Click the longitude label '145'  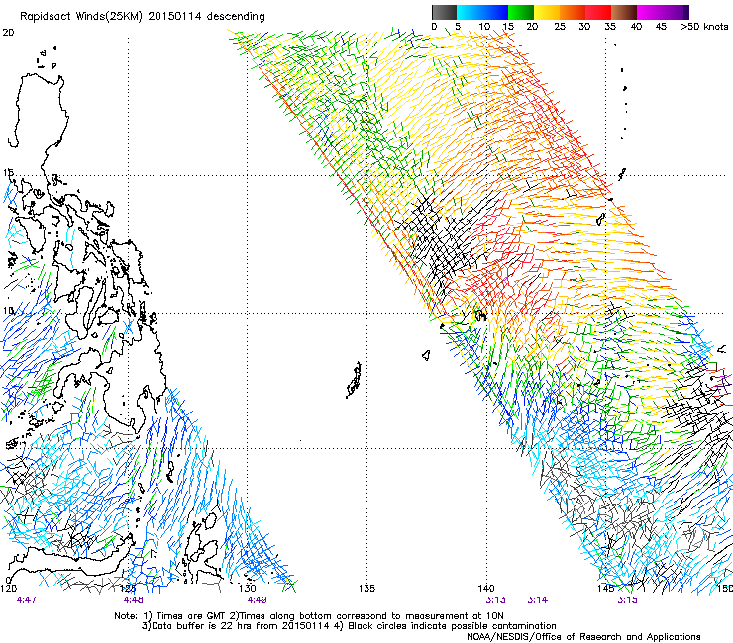click(606, 588)
